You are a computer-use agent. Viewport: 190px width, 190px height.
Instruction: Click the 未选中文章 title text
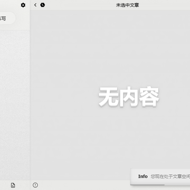(x=127, y=5)
